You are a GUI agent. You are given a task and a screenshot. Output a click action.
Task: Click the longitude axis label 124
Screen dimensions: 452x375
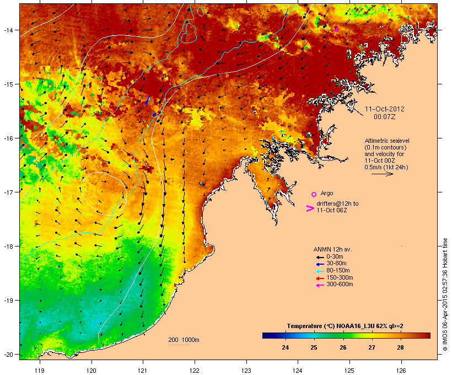click(298, 371)
